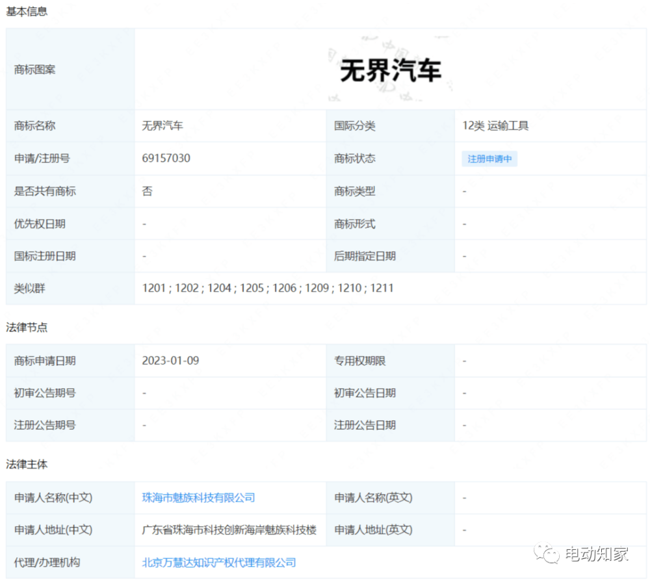The width and height of the screenshot is (650, 583).
Task: Click the 申请人名称(中文) label
Action: coord(53,497)
